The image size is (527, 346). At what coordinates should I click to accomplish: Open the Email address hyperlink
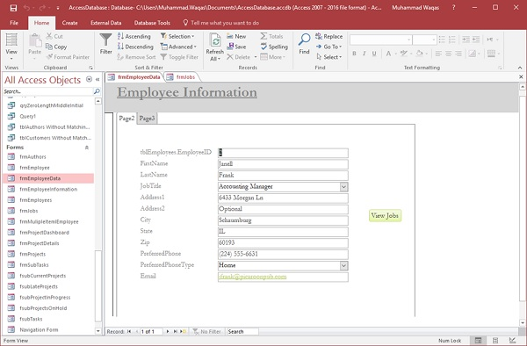(252, 277)
